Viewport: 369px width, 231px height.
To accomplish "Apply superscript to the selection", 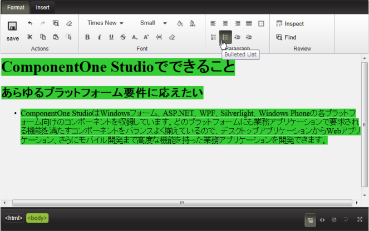I will pos(146,37).
